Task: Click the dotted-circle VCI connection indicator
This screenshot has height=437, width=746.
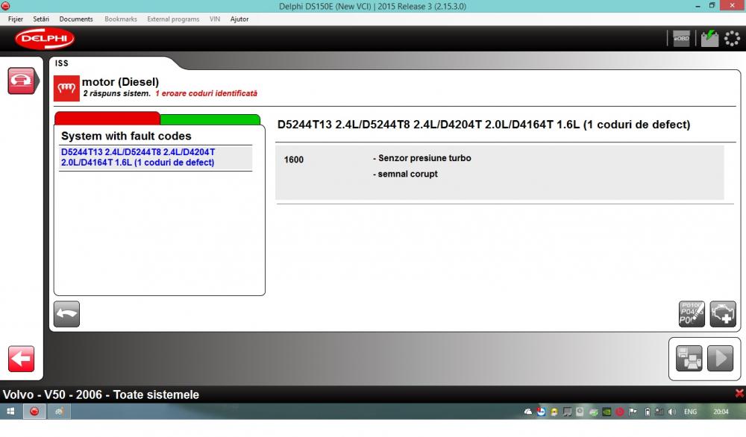Action: (732, 39)
